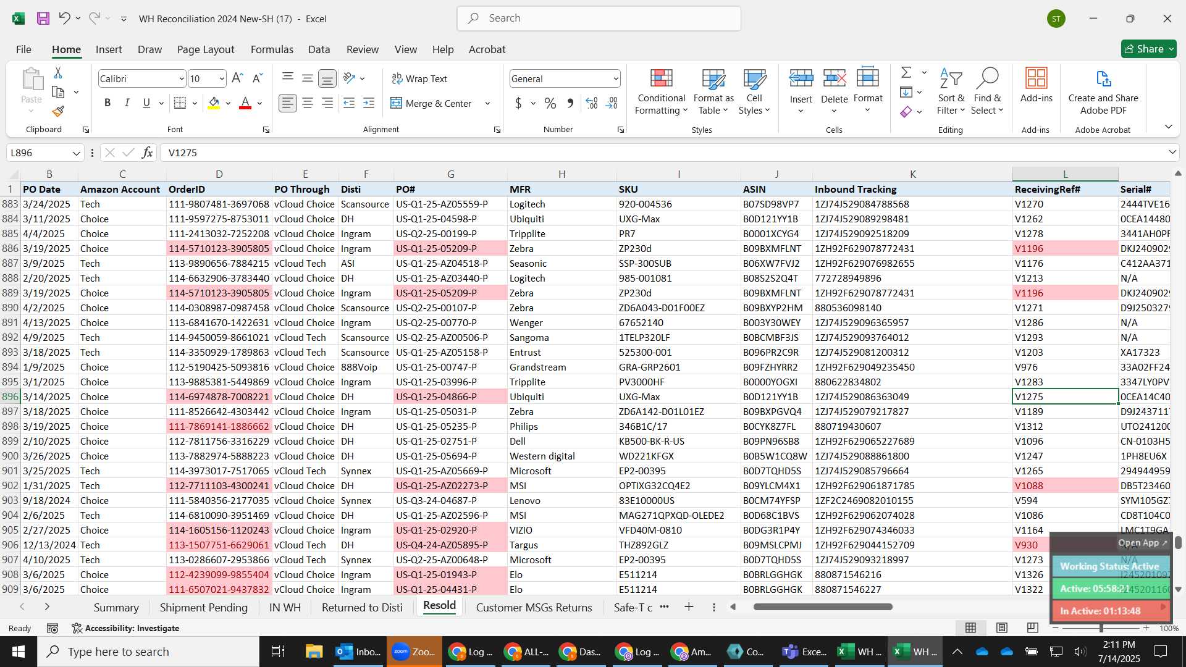This screenshot has width=1186, height=667.
Task: Toggle Align Left
Action: (x=287, y=103)
